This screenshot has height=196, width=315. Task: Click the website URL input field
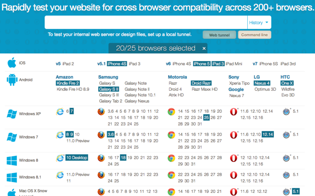pyautogui.click(x=146, y=22)
